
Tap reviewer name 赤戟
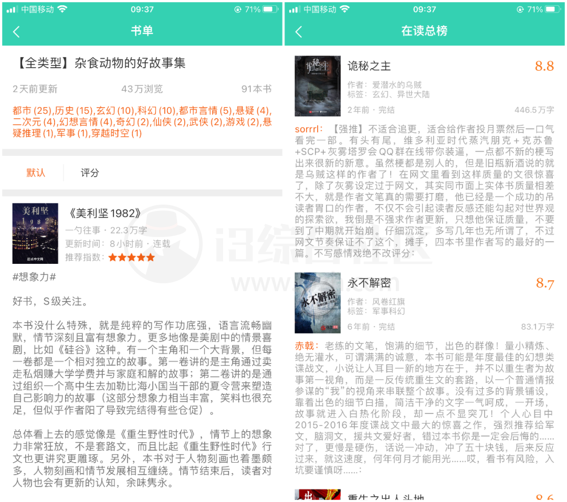pos(304,346)
